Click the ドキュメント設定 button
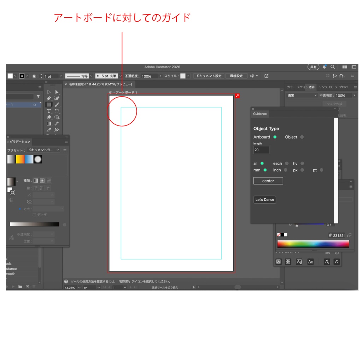 click(209, 76)
